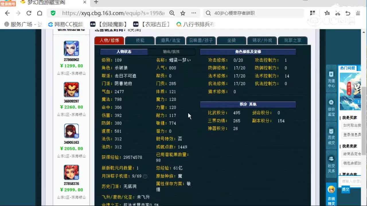This screenshot has width=367, height=206.
Task: Open the browser home page icon
Action: tap(40, 13)
